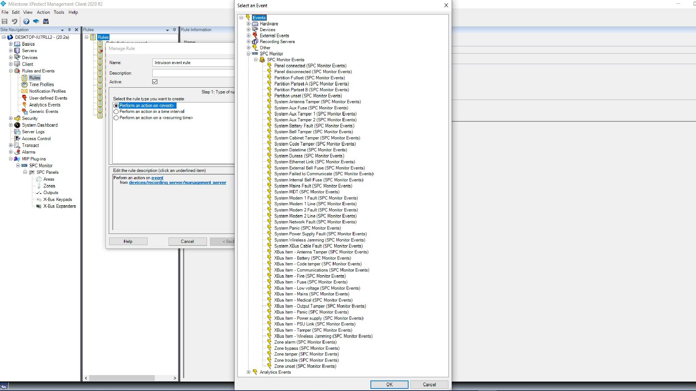
Task: Expand the Analytics Events node in event tree
Action: [x=249, y=372]
